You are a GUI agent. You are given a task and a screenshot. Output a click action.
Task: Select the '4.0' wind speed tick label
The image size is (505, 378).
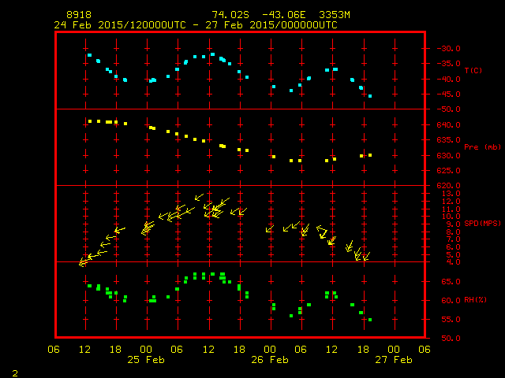pos(454,262)
